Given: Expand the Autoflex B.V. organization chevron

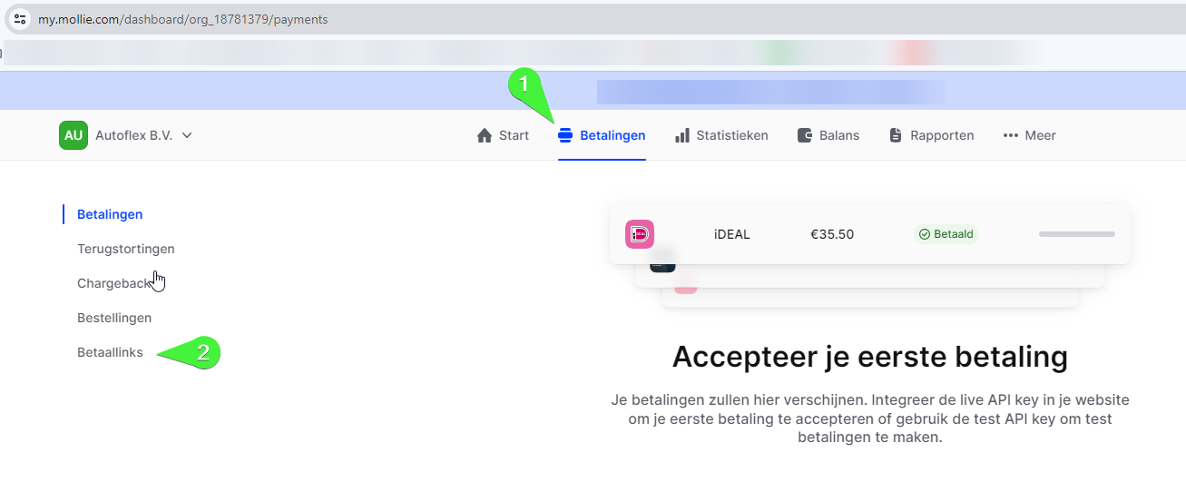Looking at the screenshot, I should pos(187,135).
